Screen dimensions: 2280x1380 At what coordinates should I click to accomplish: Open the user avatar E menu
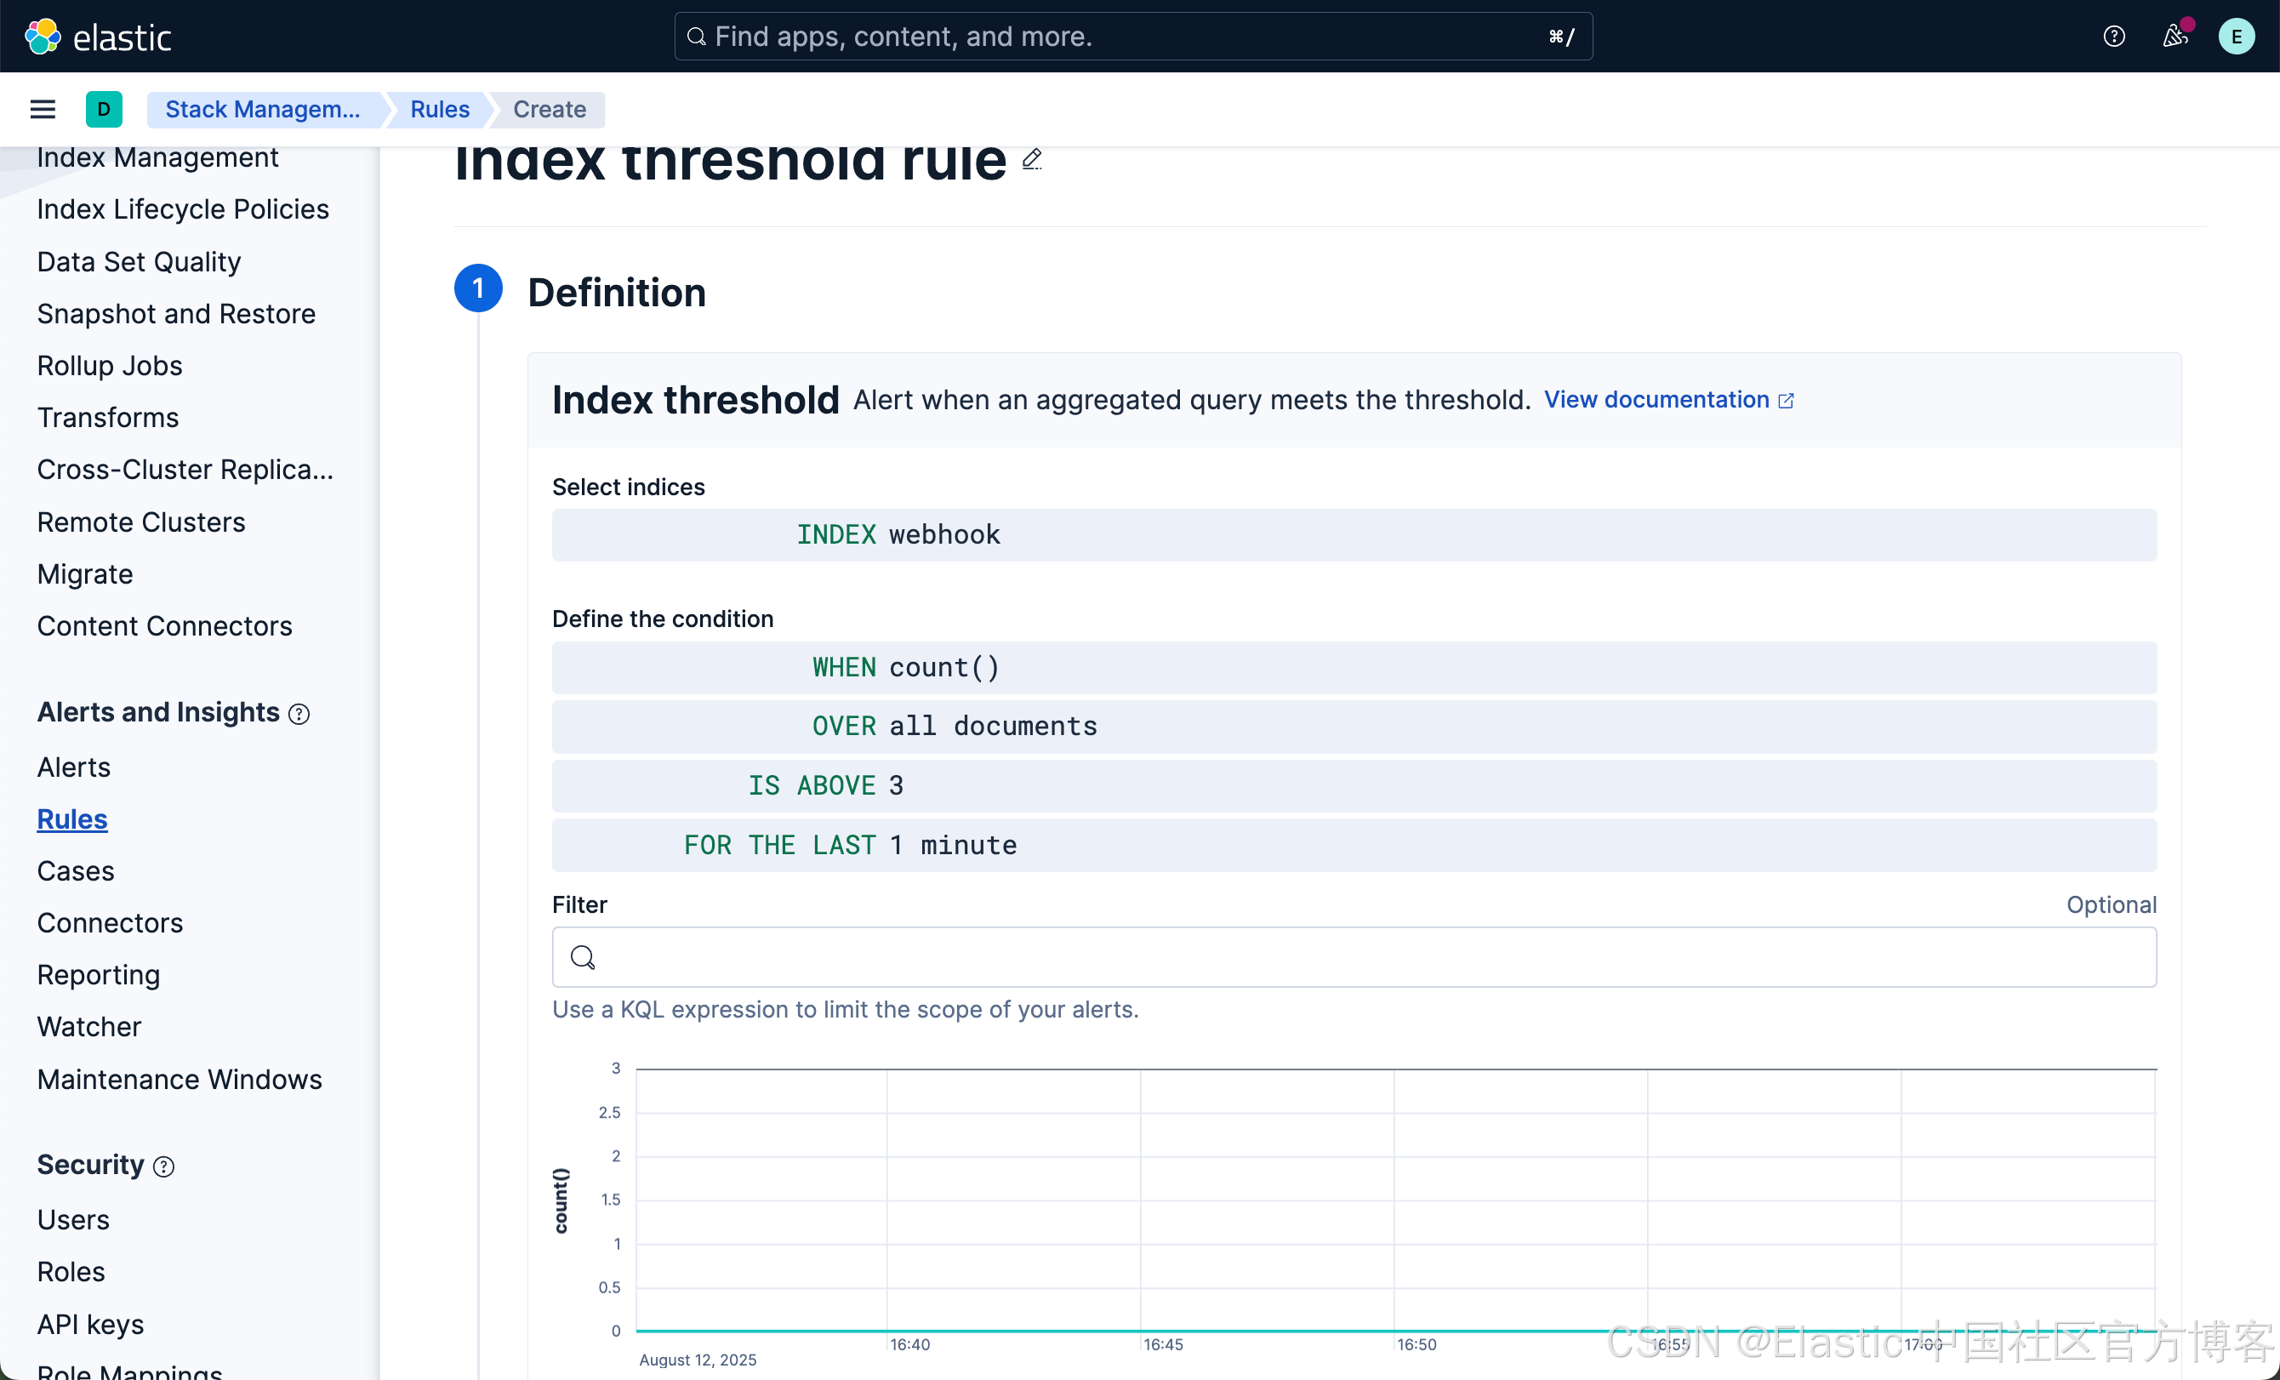[x=2236, y=36]
